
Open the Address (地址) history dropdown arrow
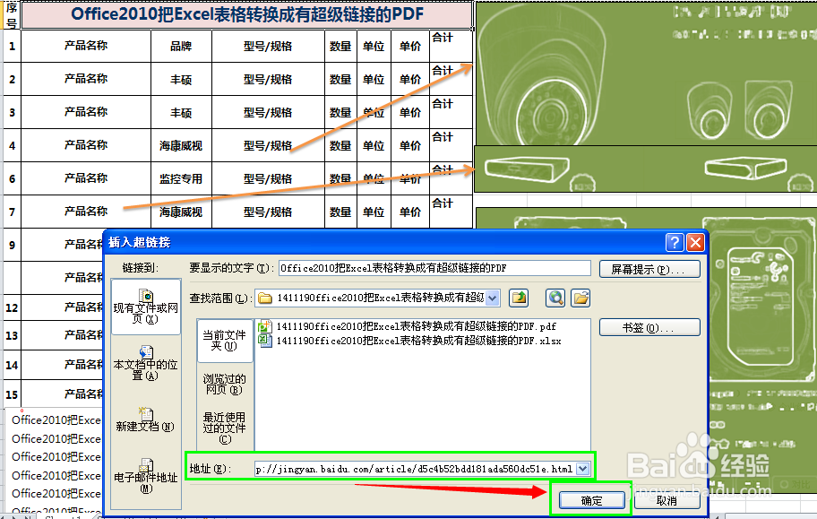point(583,469)
